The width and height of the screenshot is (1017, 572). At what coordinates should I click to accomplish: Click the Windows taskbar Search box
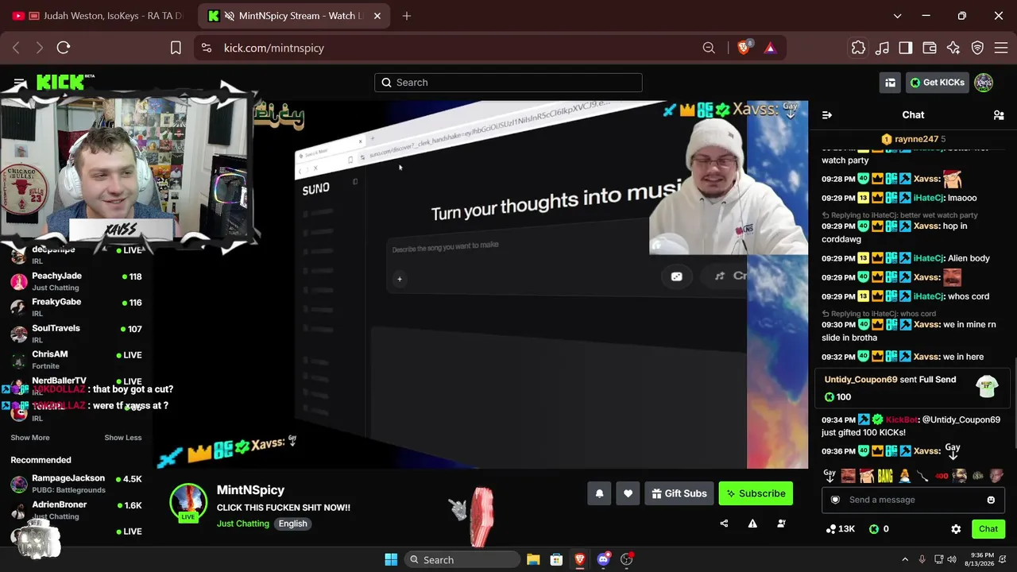tap(462, 559)
